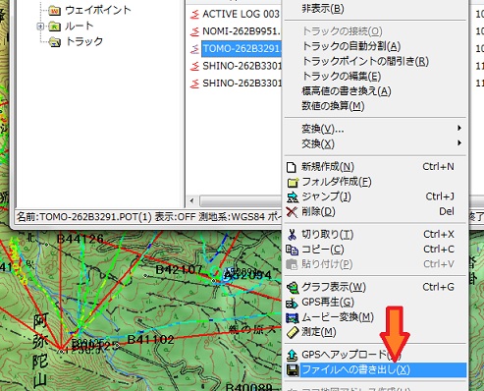Click the GPS再生 playback icon
This screenshot has height=391, width=484.
[292, 303]
